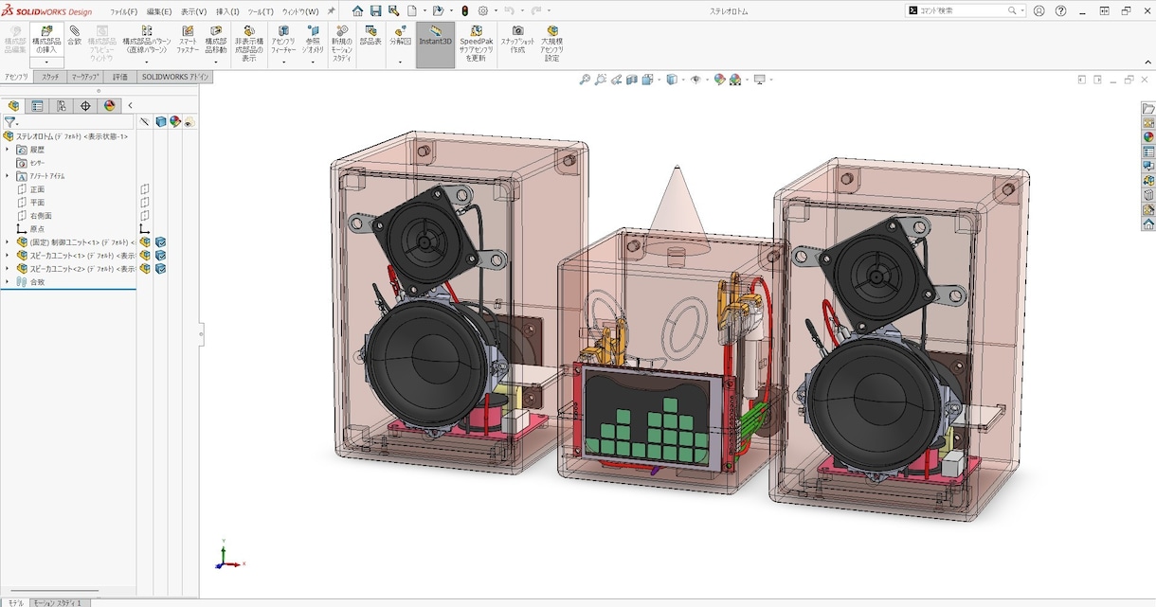This screenshot has height=607, width=1156.
Task: Click Zoom to Area icon in view toolbar
Action: point(601,80)
